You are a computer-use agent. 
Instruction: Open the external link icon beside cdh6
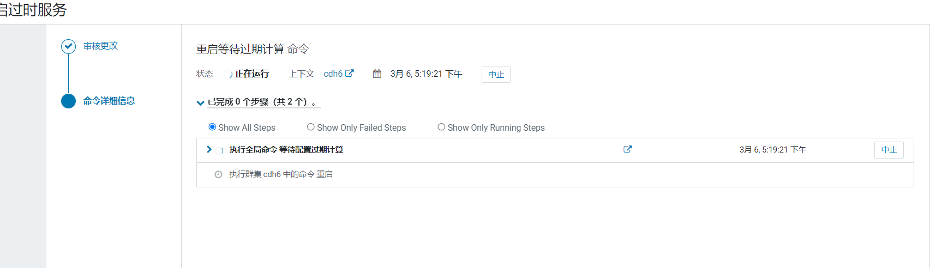[x=350, y=73]
